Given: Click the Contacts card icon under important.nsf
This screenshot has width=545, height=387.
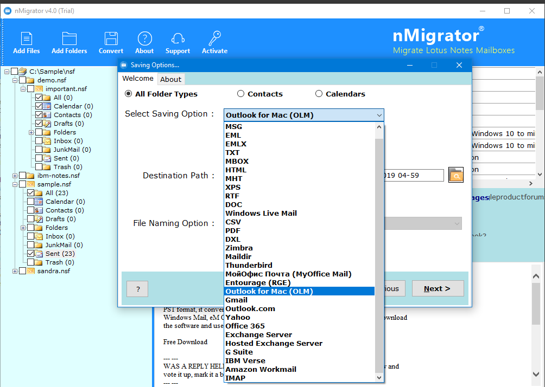Looking at the screenshot, I should click(47, 115).
